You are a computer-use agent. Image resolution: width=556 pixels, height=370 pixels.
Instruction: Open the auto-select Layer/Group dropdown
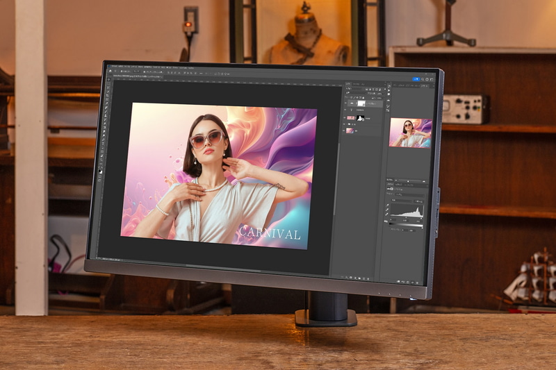[x=136, y=72]
